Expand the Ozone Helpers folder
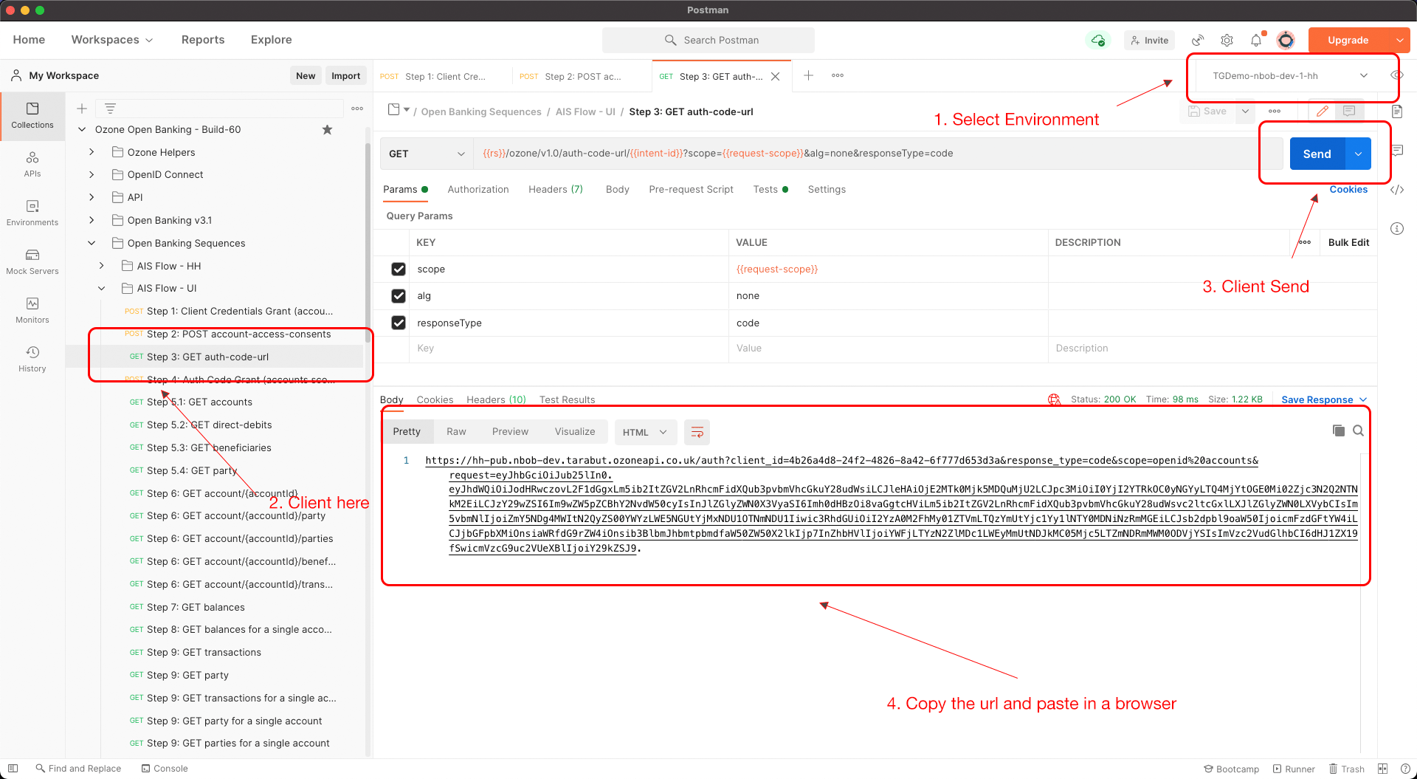The width and height of the screenshot is (1417, 779). tap(92, 152)
